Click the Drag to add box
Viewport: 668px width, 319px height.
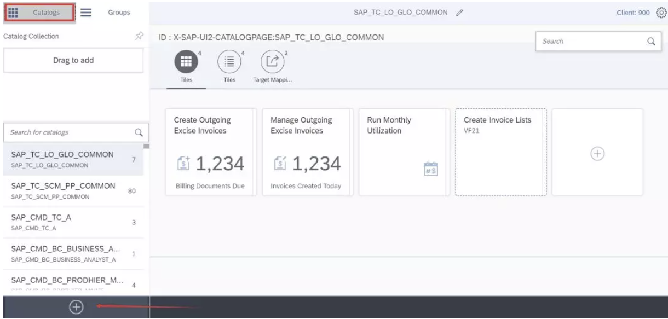(74, 61)
